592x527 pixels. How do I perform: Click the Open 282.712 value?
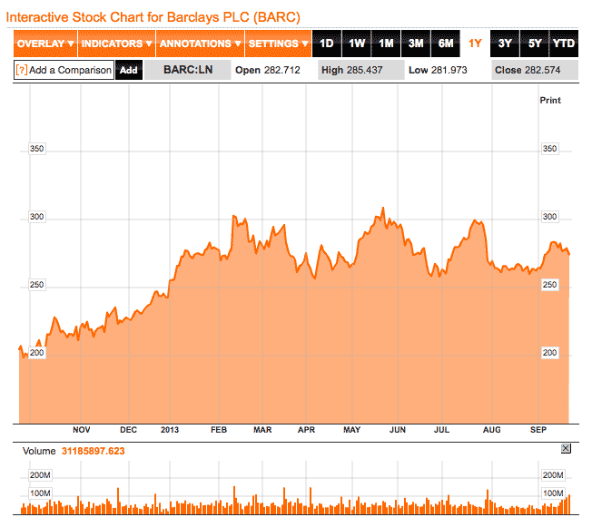(x=268, y=70)
